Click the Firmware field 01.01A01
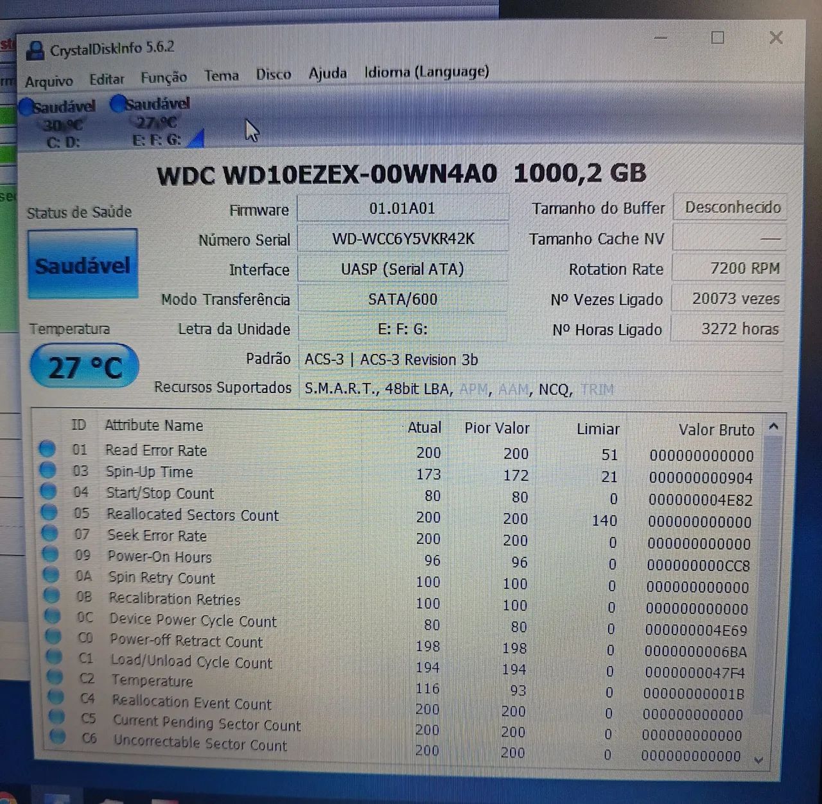 click(403, 208)
